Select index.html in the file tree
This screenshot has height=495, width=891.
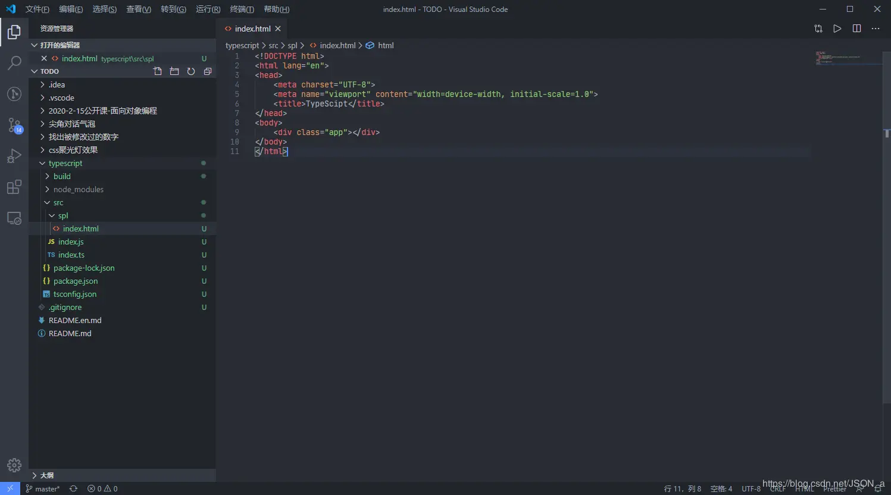coord(122,228)
